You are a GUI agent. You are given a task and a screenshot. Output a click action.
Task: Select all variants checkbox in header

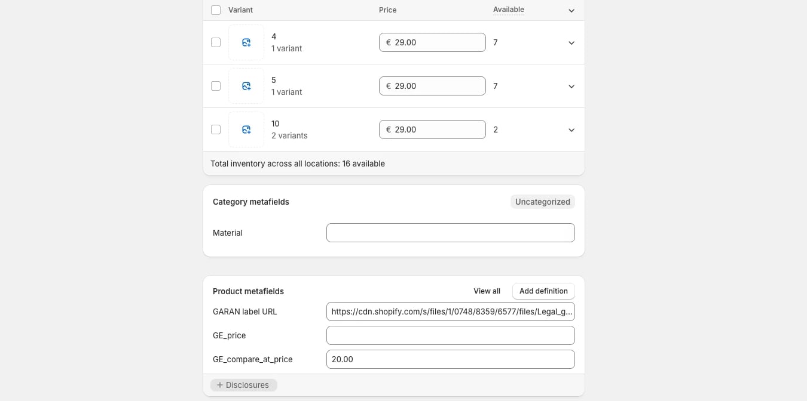point(216,10)
